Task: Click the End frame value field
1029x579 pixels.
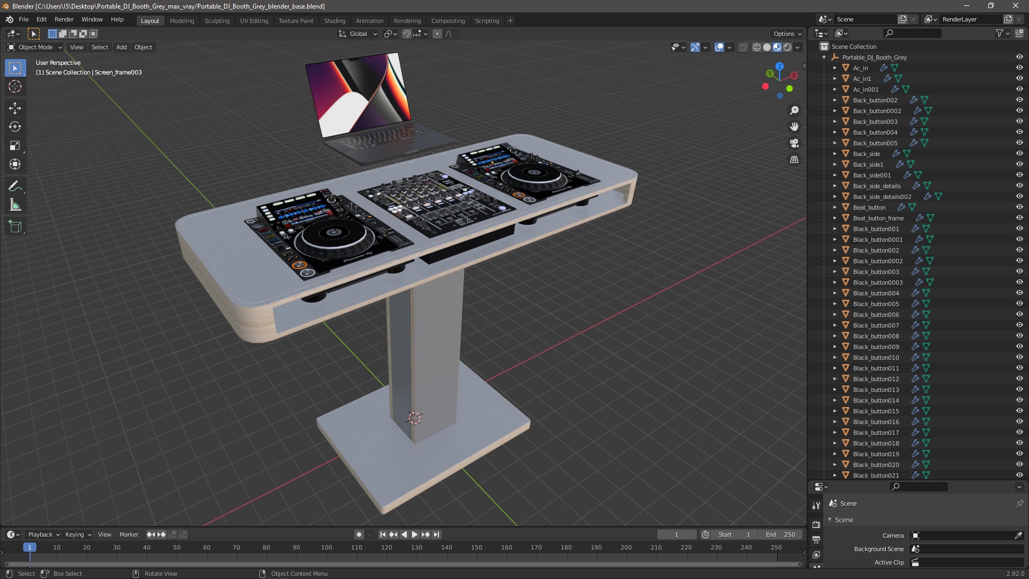Action: [x=780, y=535]
